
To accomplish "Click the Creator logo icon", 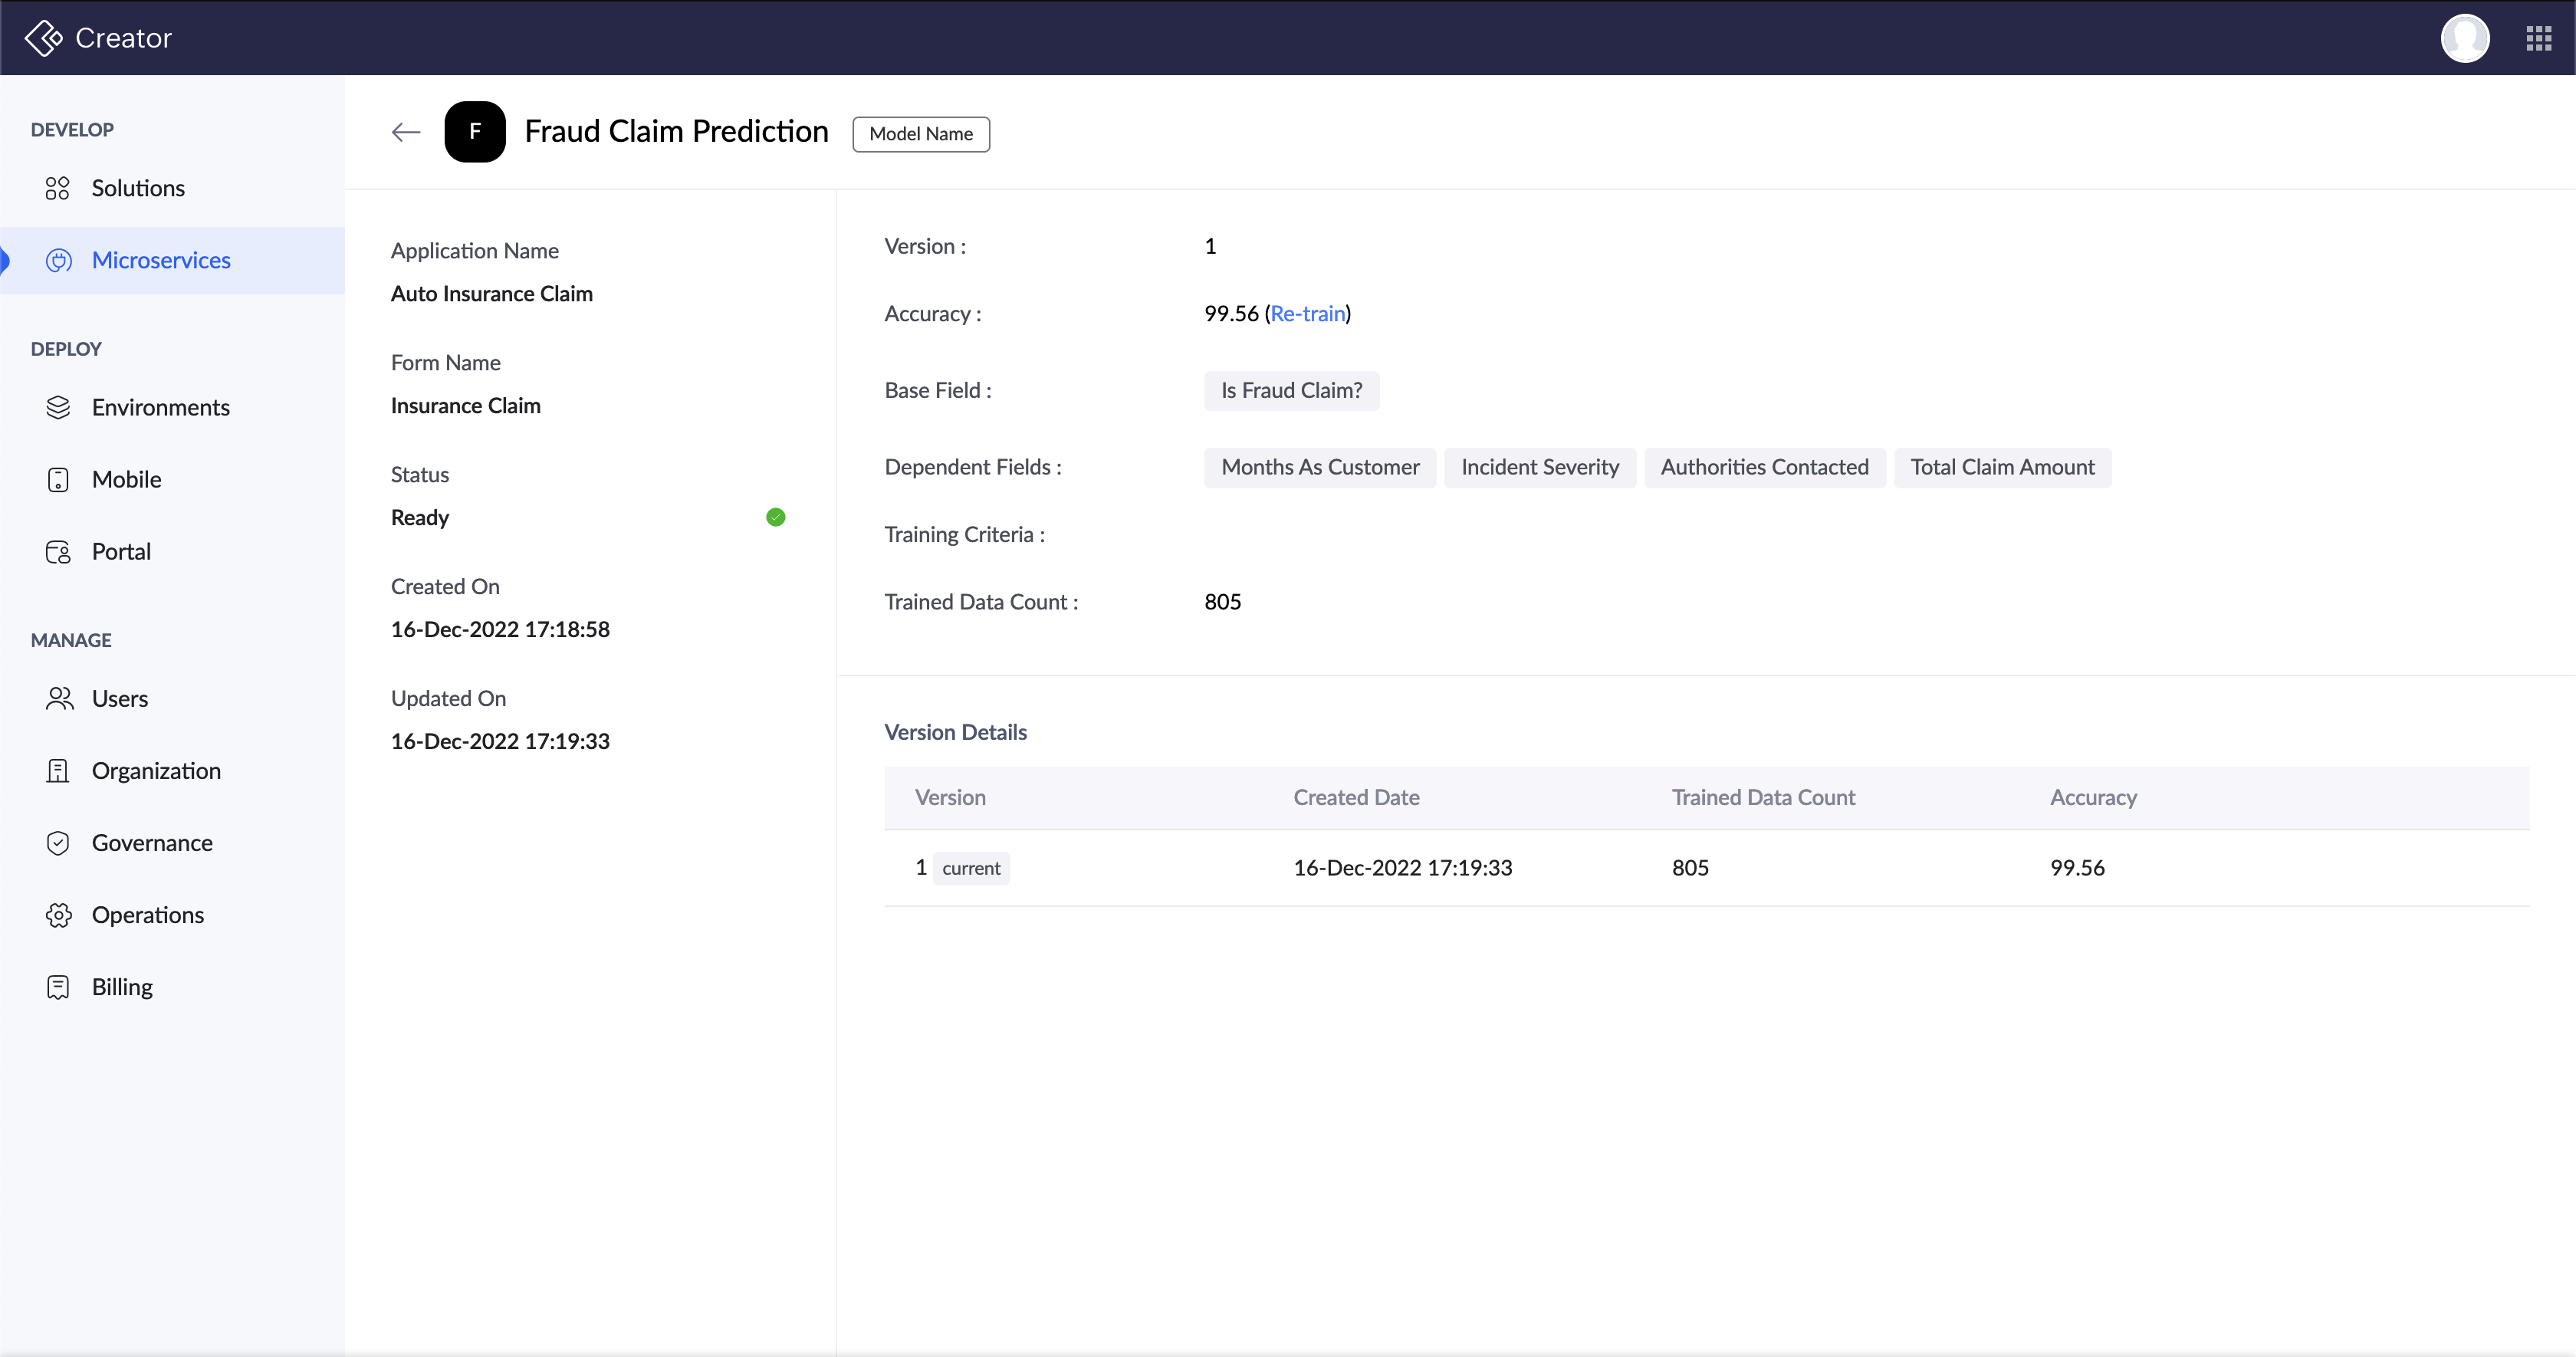I will click(44, 38).
